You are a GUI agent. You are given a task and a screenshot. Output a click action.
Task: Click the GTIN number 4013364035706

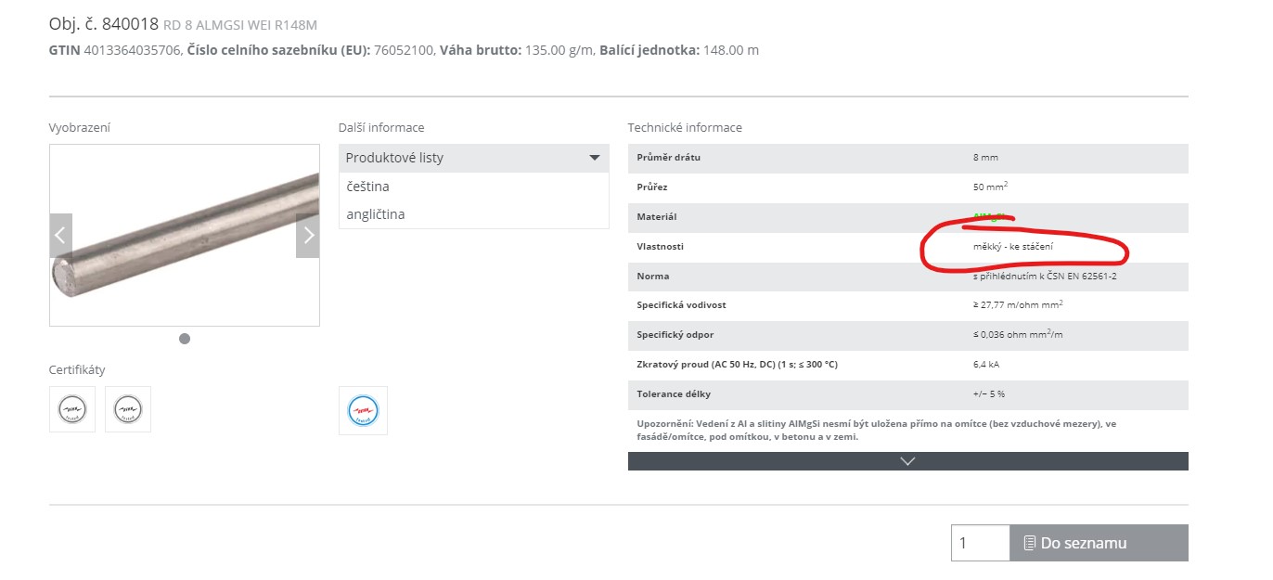(x=133, y=50)
